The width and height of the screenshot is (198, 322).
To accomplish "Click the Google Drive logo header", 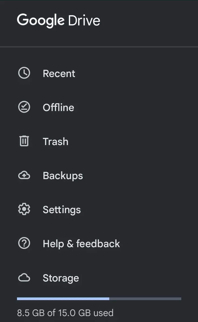I will pos(59,21).
